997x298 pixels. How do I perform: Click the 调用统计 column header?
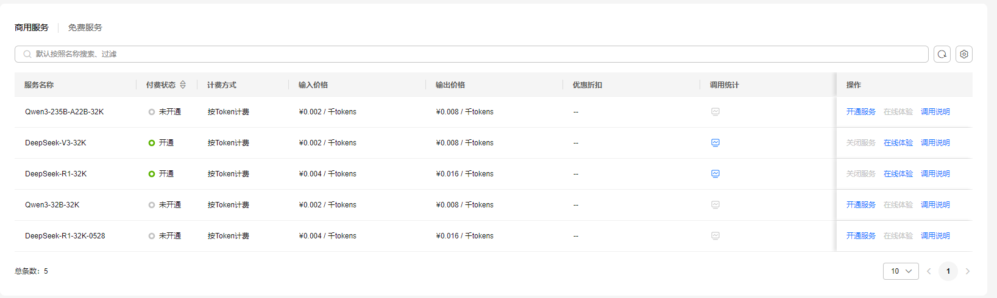[x=725, y=85]
